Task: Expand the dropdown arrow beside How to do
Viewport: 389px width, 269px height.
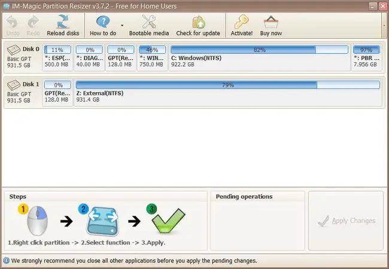Action: (x=122, y=25)
